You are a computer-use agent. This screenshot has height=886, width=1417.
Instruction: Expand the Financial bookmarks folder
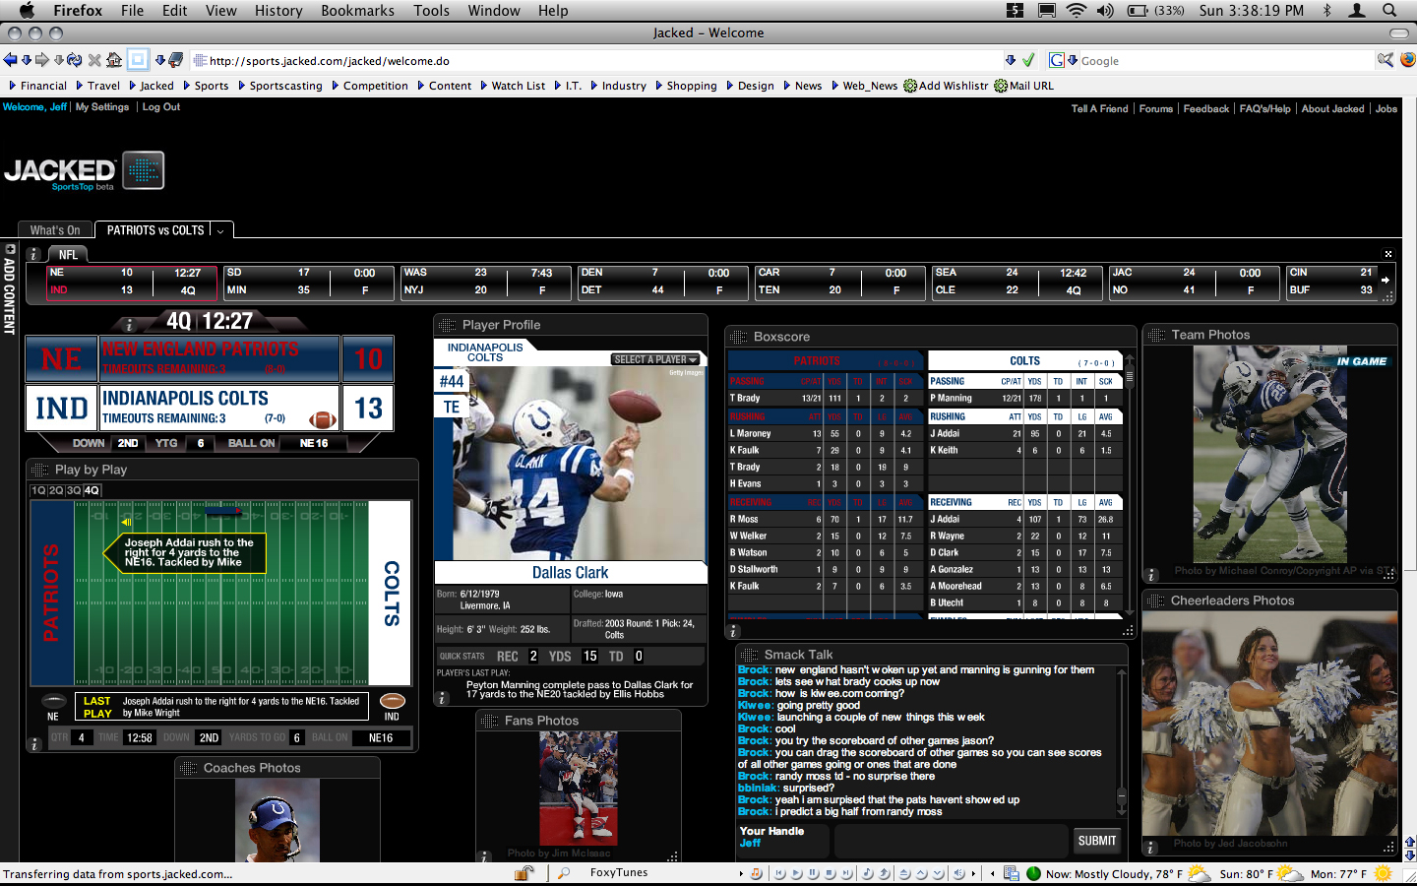[37, 86]
